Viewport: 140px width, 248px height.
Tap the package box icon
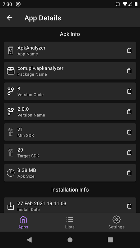tap(11, 71)
